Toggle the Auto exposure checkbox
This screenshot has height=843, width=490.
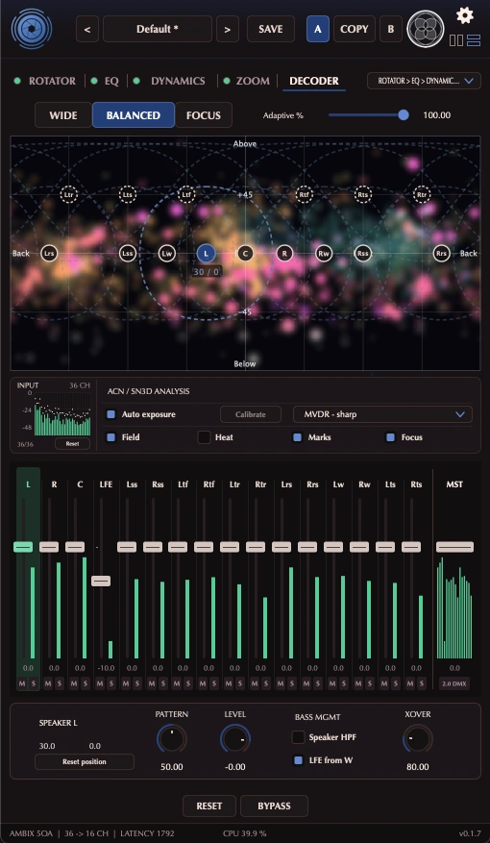pos(111,414)
